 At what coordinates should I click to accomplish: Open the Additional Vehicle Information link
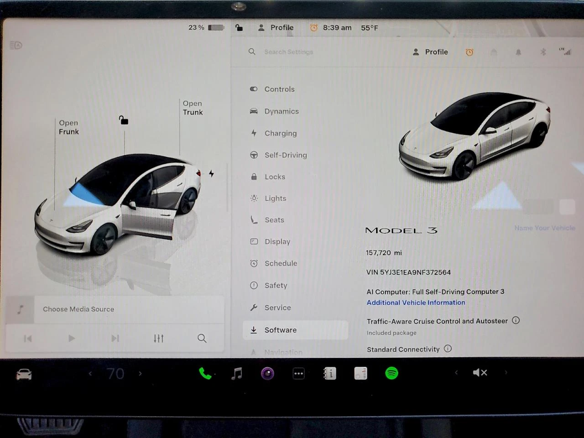tap(416, 302)
